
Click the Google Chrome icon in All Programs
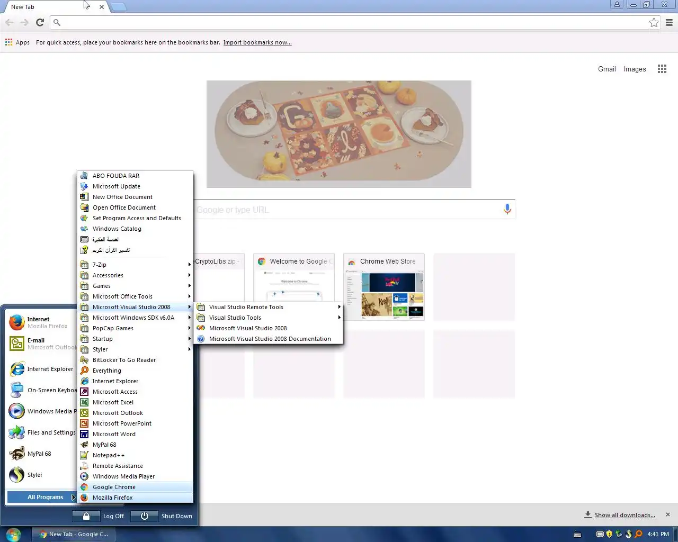84,487
